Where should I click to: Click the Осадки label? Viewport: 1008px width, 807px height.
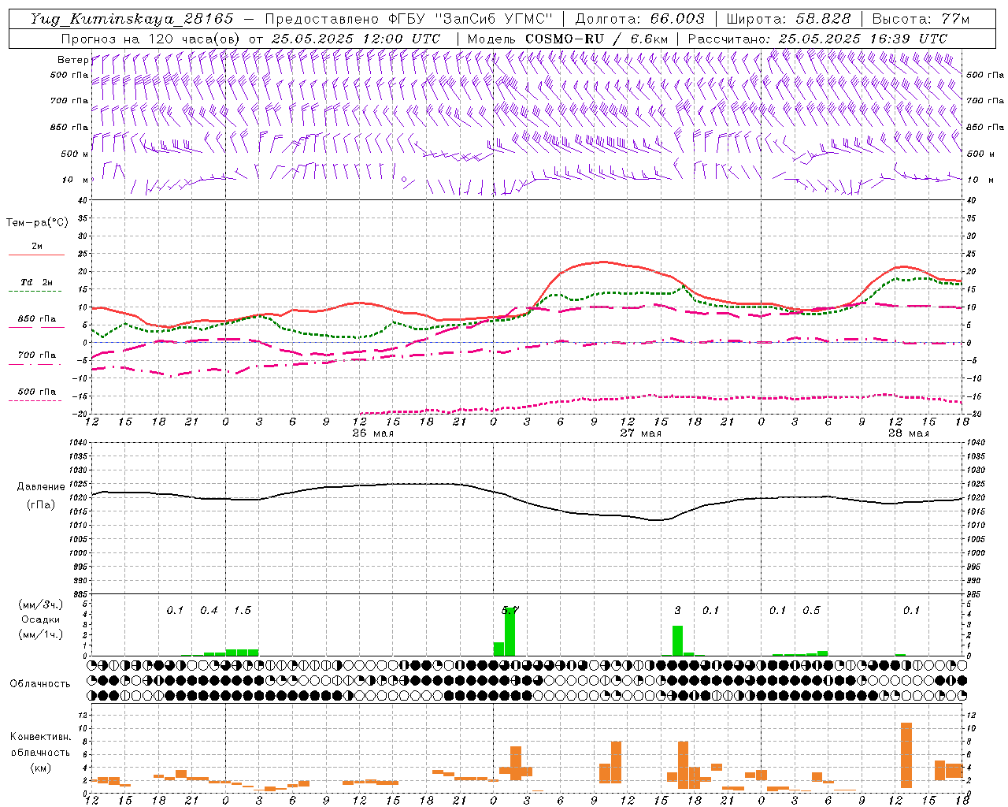(x=40, y=619)
